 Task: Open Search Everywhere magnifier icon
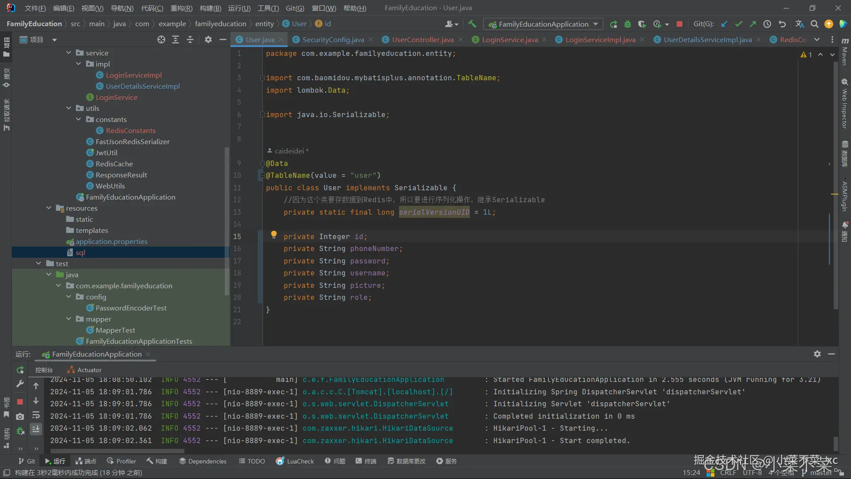[x=814, y=24]
